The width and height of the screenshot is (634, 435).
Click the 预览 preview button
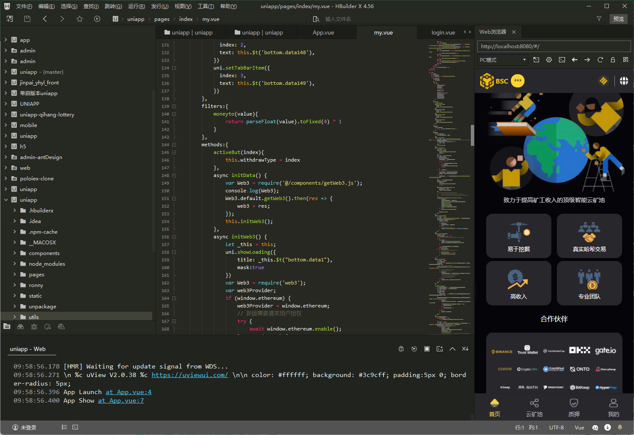click(x=618, y=19)
